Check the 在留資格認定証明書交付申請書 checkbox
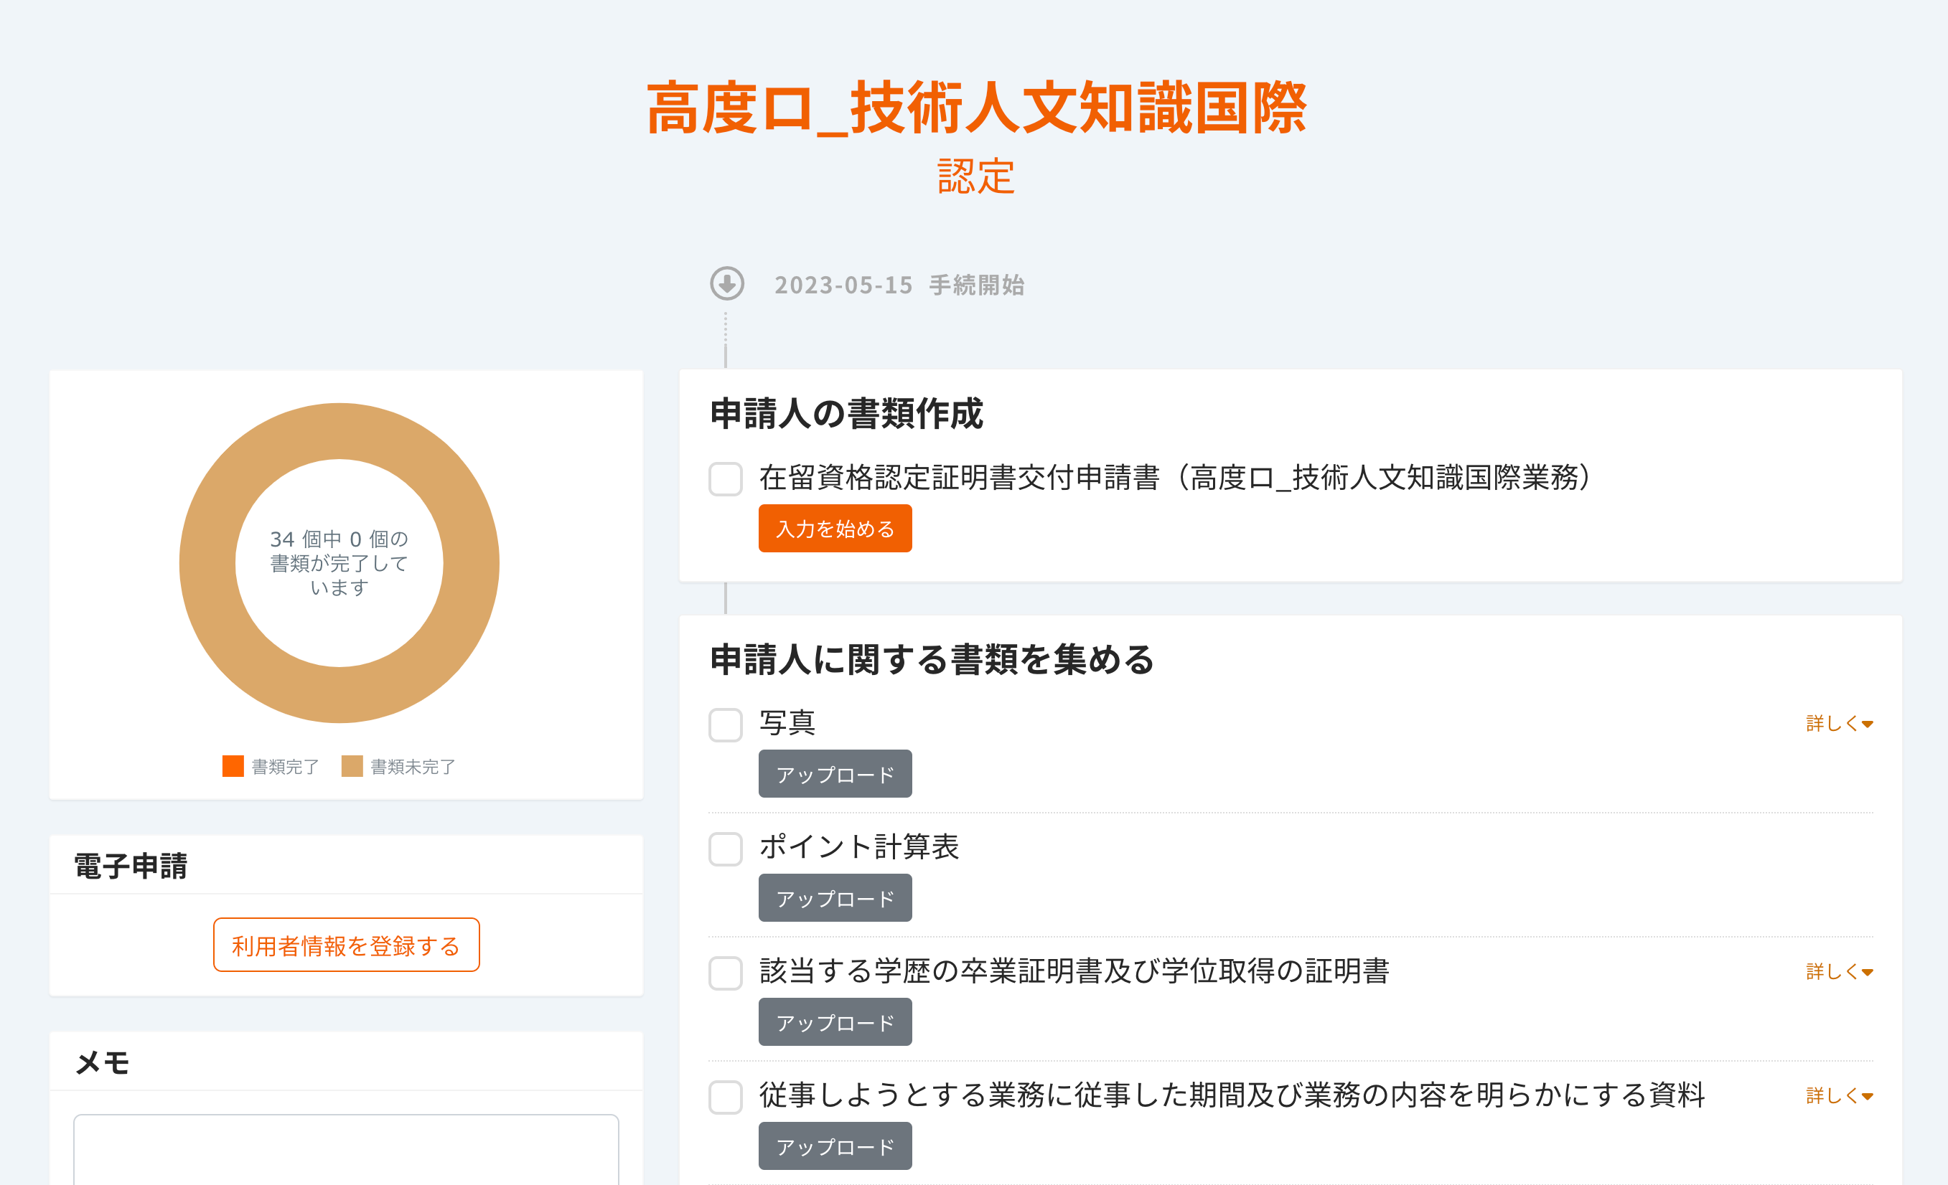This screenshot has height=1185, width=1948. [725, 478]
